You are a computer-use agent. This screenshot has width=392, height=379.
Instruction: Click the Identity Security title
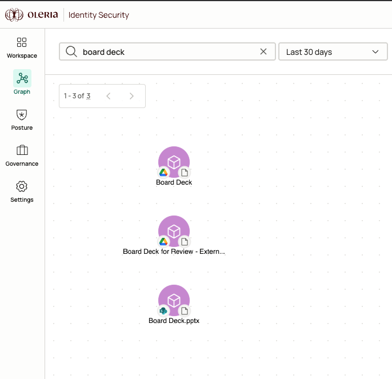(x=99, y=15)
